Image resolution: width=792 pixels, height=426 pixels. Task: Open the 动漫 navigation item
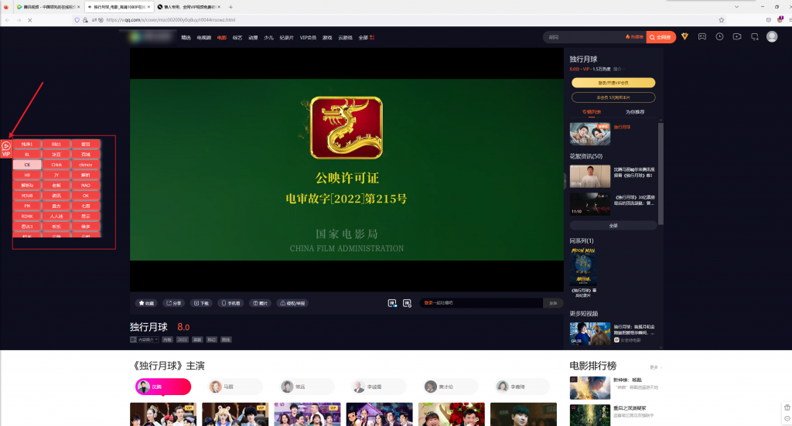253,37
